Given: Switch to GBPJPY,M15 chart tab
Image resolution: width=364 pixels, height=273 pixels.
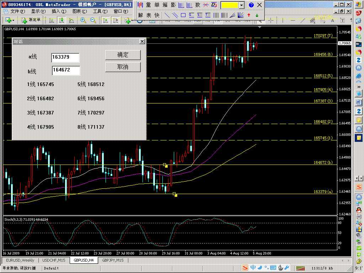Looking at the screenshot, I should (113, 260).
